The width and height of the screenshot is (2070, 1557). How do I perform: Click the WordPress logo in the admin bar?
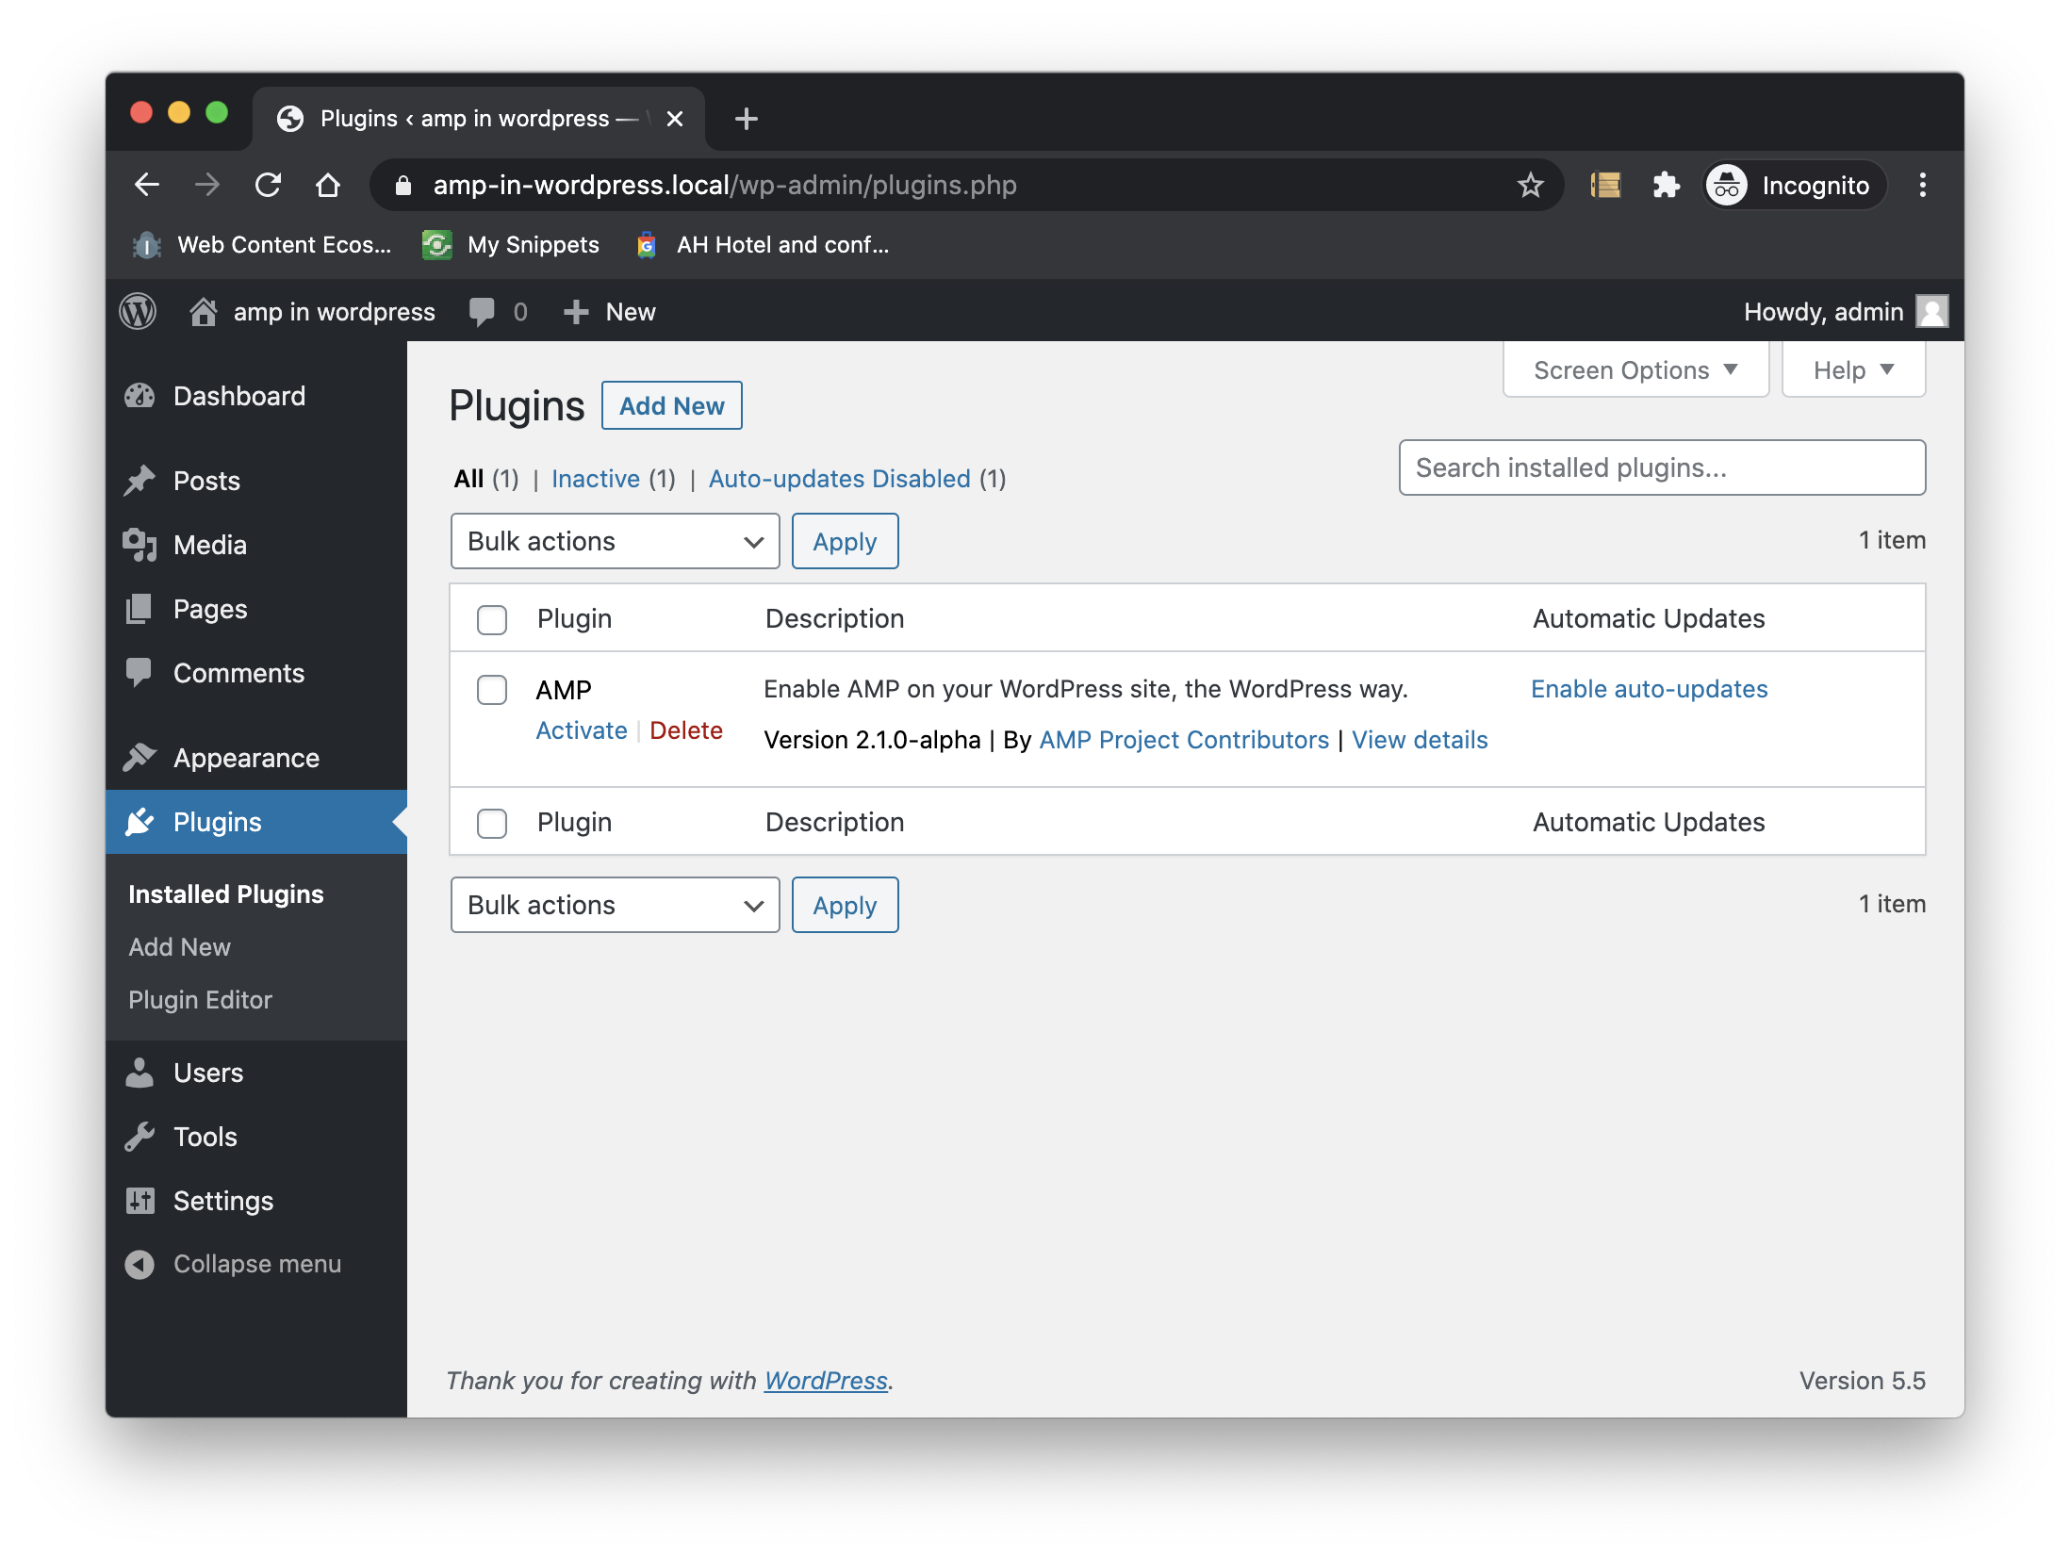[x=138, y=311]
